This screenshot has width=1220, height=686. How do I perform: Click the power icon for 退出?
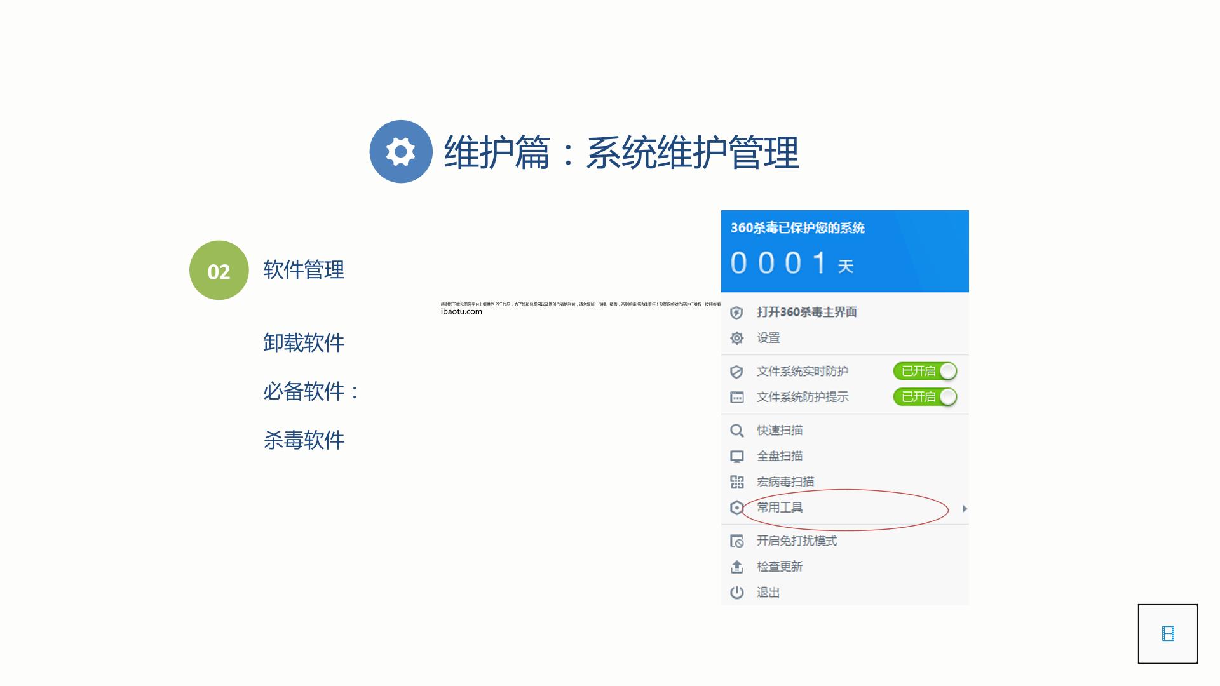pyautogui.click(x=736, y=593)
